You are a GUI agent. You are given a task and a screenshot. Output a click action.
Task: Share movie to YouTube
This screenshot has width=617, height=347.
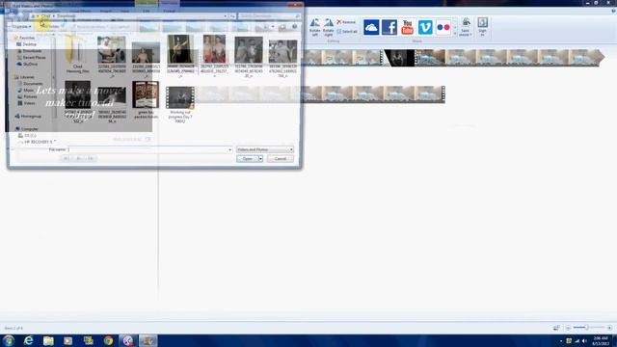407,27
